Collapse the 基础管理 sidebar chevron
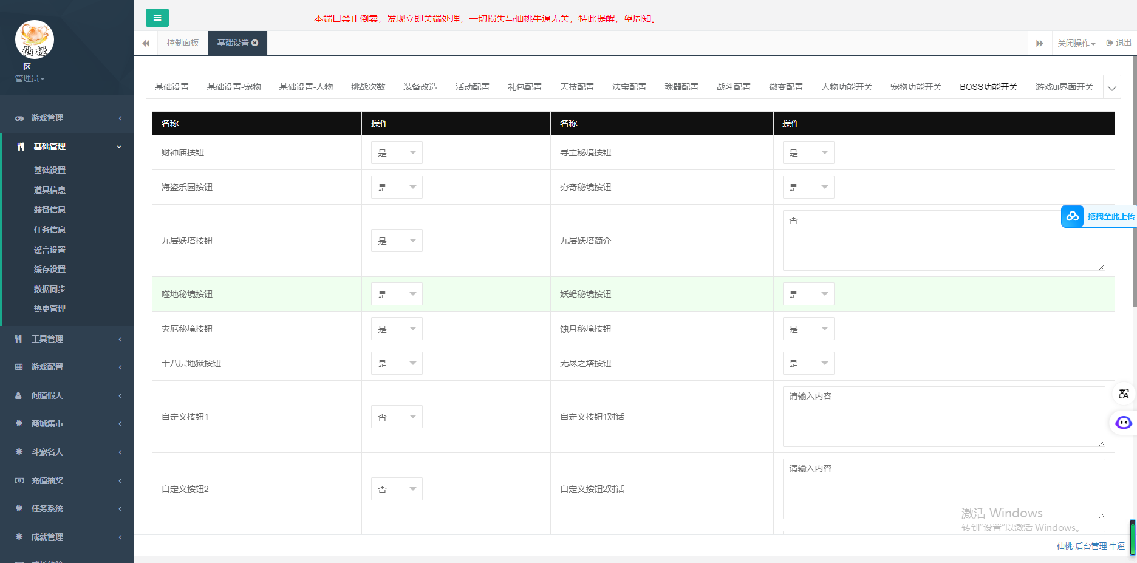This screenshot has width=1137, height=563. pos(119,146)
